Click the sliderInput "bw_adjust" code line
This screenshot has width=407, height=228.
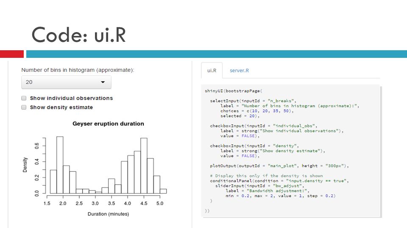[x=259, y=186]
